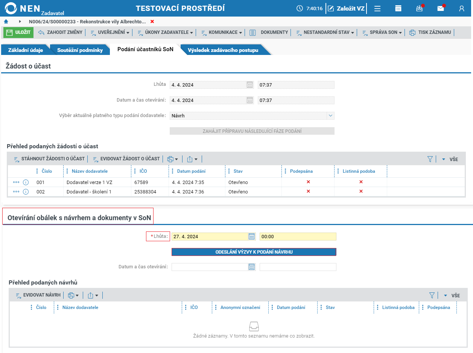Show info icon for request 001

tap(26, 182)
